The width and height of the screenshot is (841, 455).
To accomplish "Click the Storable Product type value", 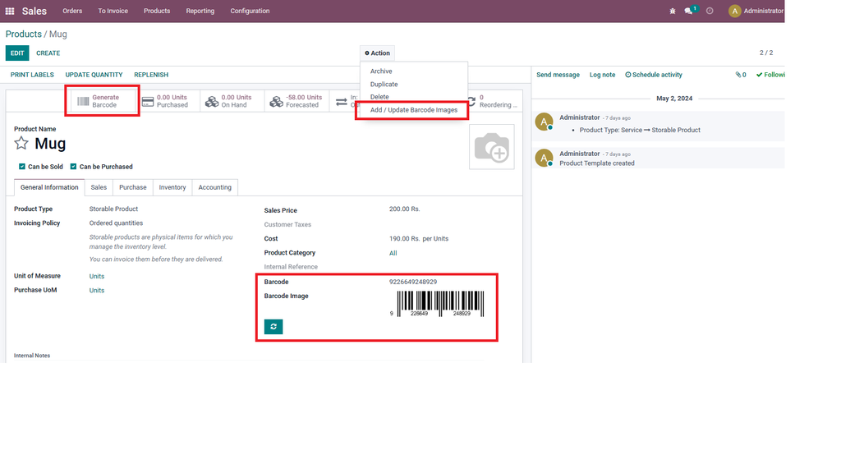I will (x=113, y=209).
